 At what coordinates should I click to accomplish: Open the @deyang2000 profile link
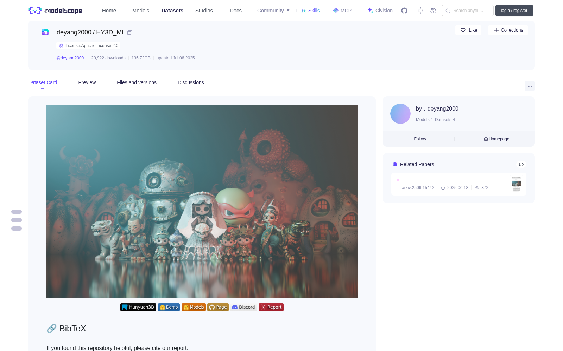click(70, 58)
